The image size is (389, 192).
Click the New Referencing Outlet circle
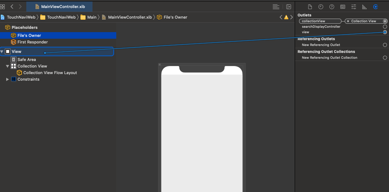(x=385, y=45)
